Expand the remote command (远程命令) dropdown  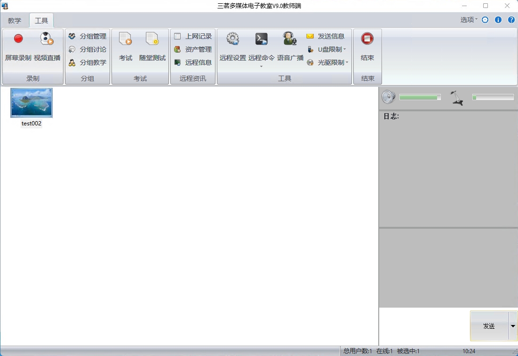[262, 66]
